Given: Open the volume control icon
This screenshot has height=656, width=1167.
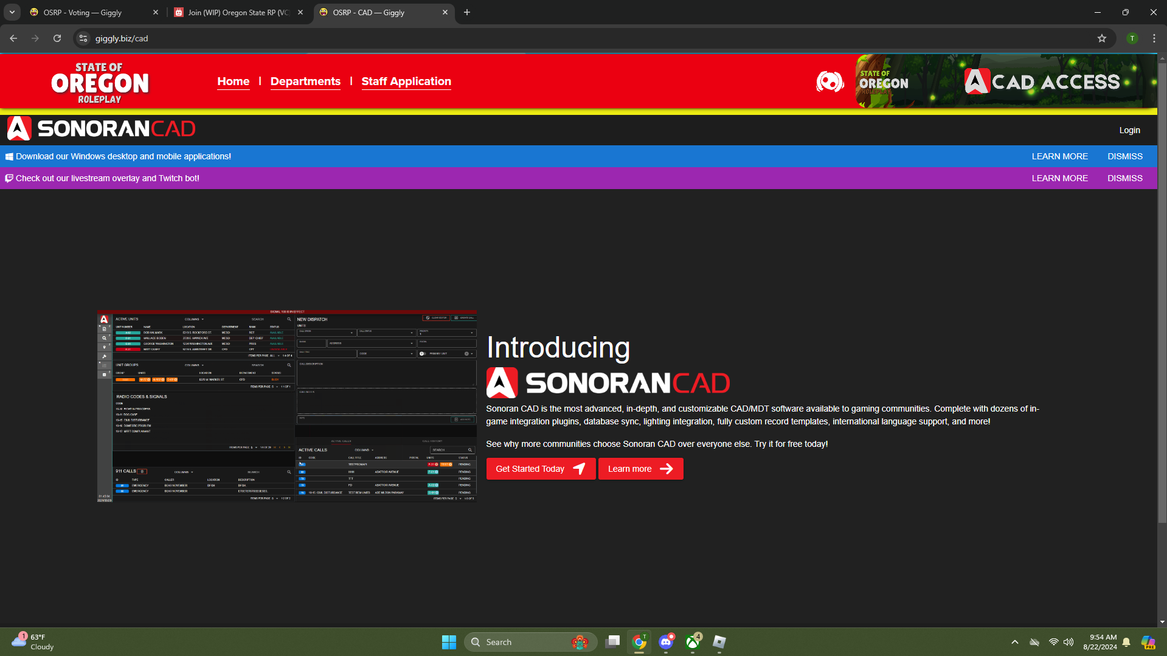Looking at the screenshot, I should coord(1068,642).
